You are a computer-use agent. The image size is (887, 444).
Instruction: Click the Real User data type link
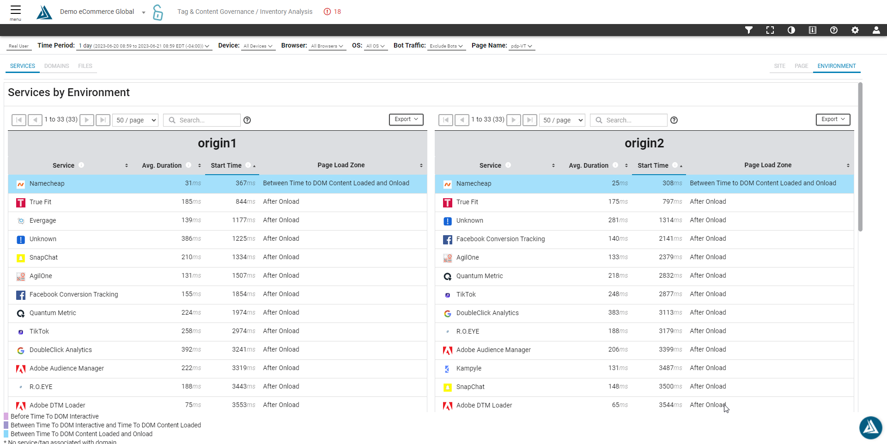point(18,46)
